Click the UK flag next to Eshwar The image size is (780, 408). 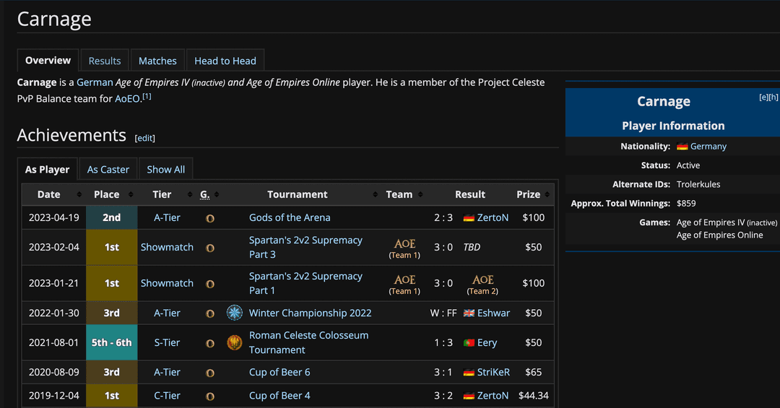click(469, 313)
